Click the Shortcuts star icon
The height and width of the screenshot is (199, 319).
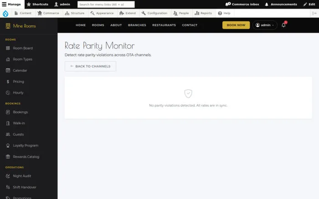coord(29,4)
